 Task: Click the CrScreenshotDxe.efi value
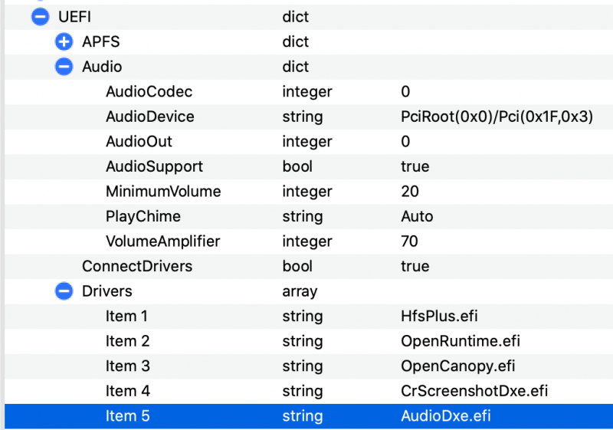(x=474, y=391)
